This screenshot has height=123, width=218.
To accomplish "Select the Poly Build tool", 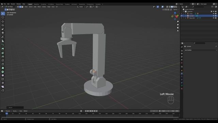I will (3, 68).
